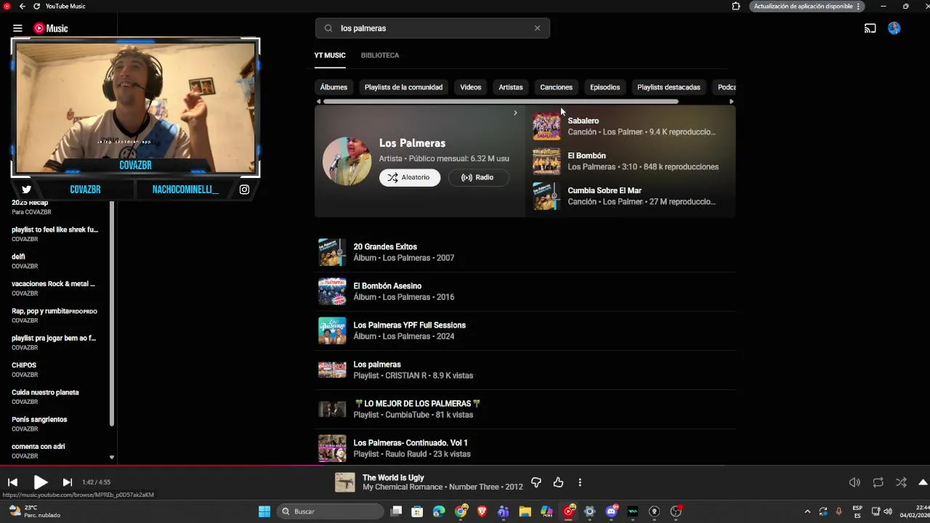Image resolution: width=930 pixels, height=523 pixels.
Task: Skip to next track
Action: tap(68, 482)
